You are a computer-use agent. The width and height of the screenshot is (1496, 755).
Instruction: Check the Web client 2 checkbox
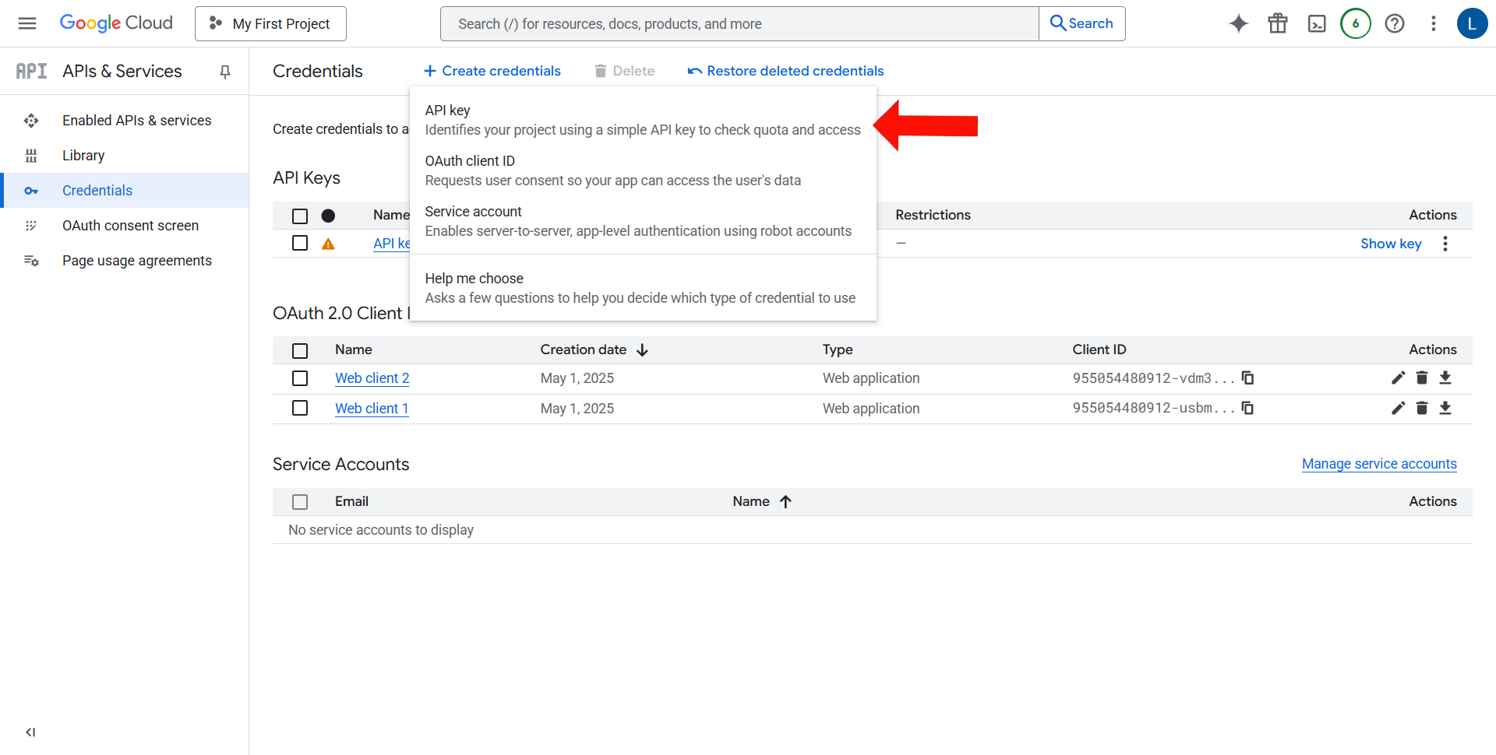[300, 378]
